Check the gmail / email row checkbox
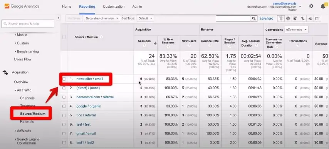The height and width of the screenshot is (149, 329). point(64,134)
